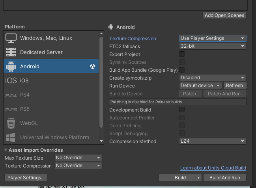Click the Refresh devices button

pos(234,86)
